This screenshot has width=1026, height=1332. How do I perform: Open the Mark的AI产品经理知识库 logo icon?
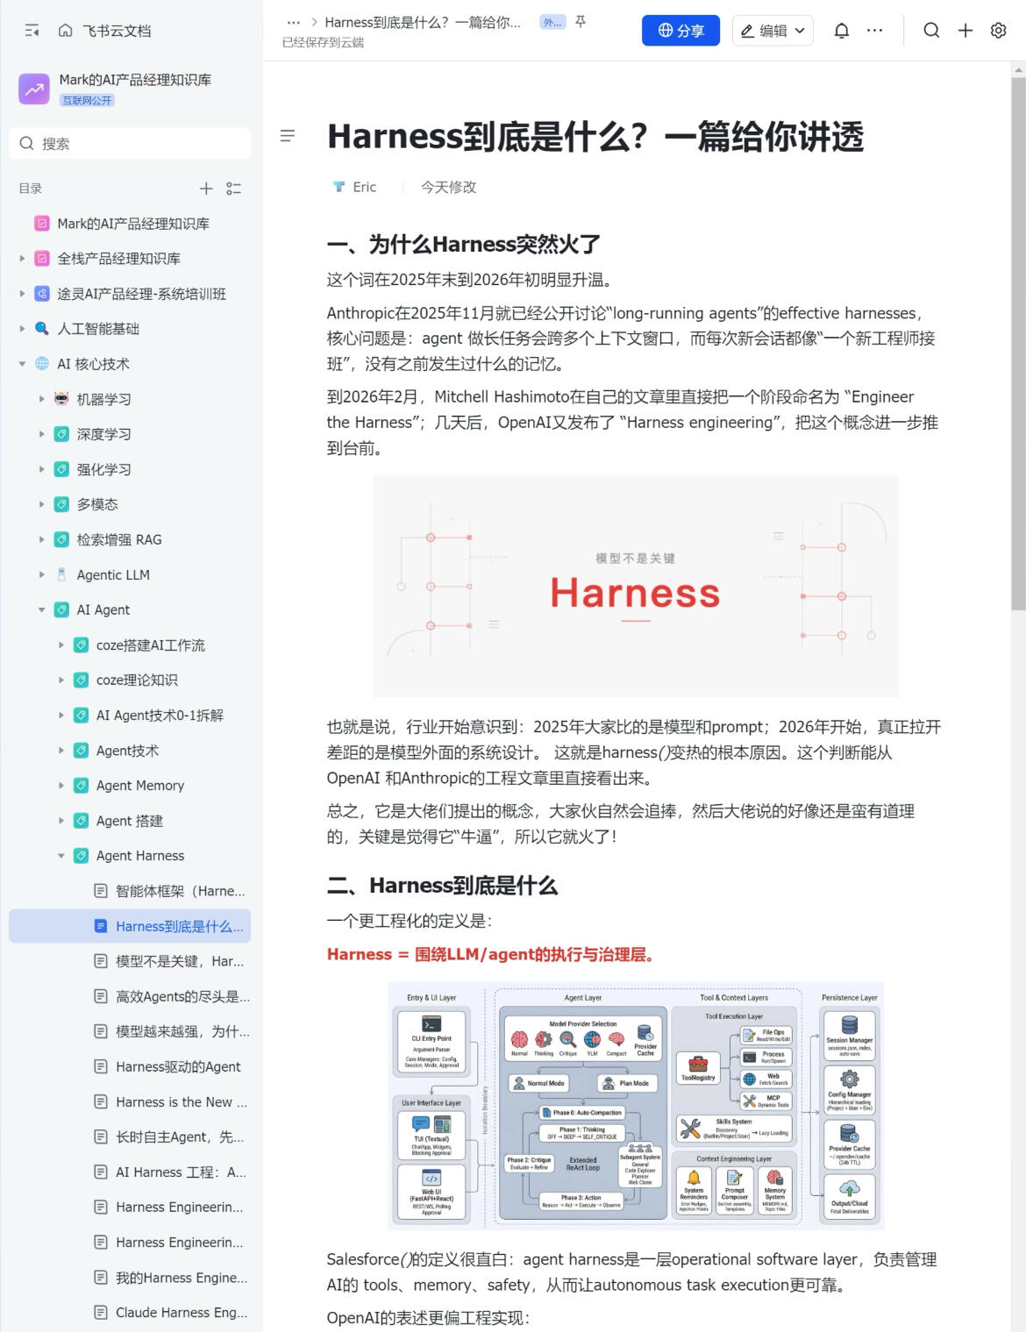click(34, 89)
